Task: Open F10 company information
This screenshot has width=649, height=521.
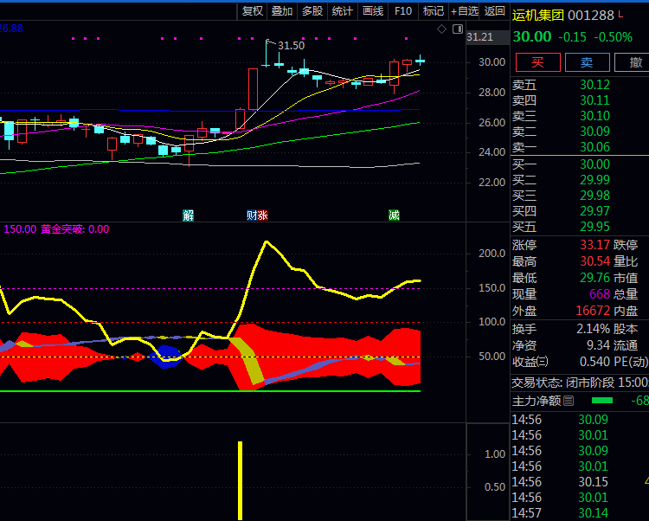Action: (403, 11)
